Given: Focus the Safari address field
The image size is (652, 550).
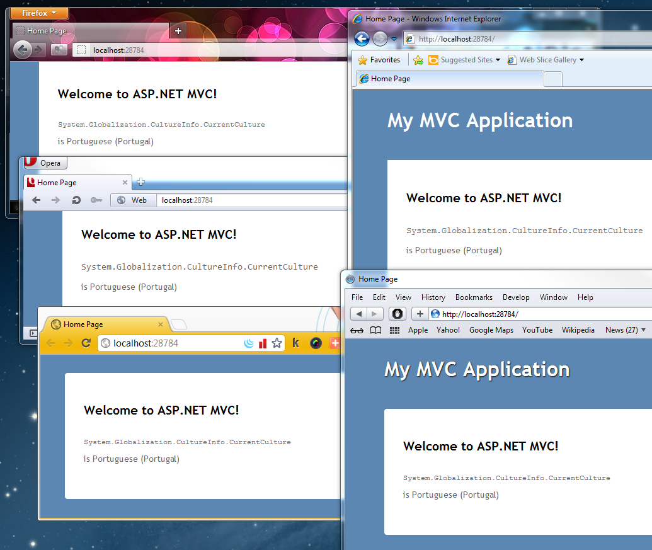Looking at the screenshot, I should tap(540, 314).
